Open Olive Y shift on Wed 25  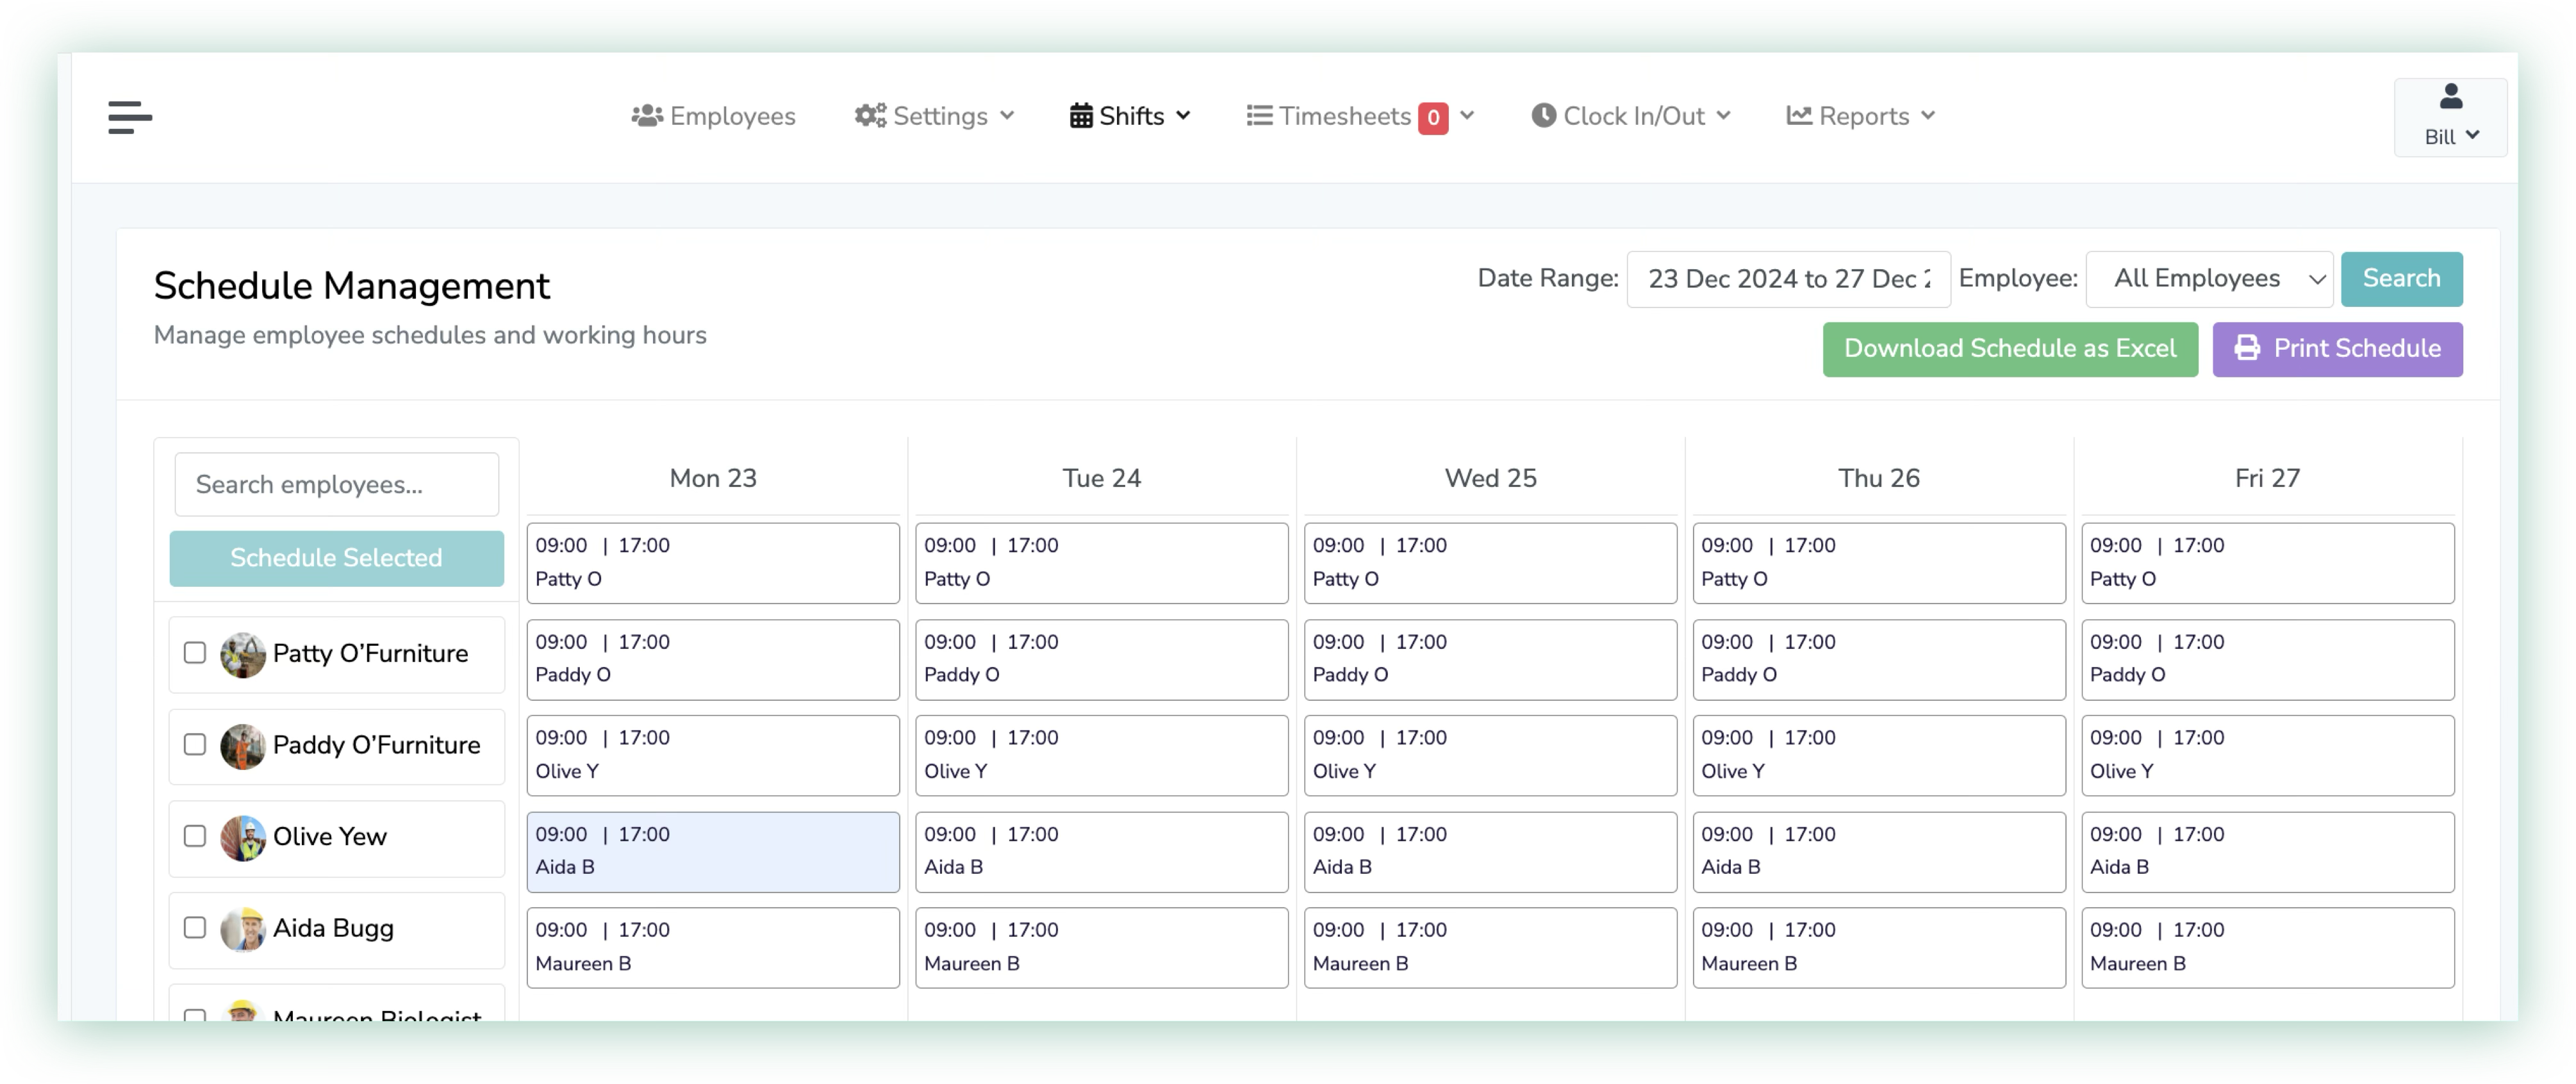coord(1490,755)
